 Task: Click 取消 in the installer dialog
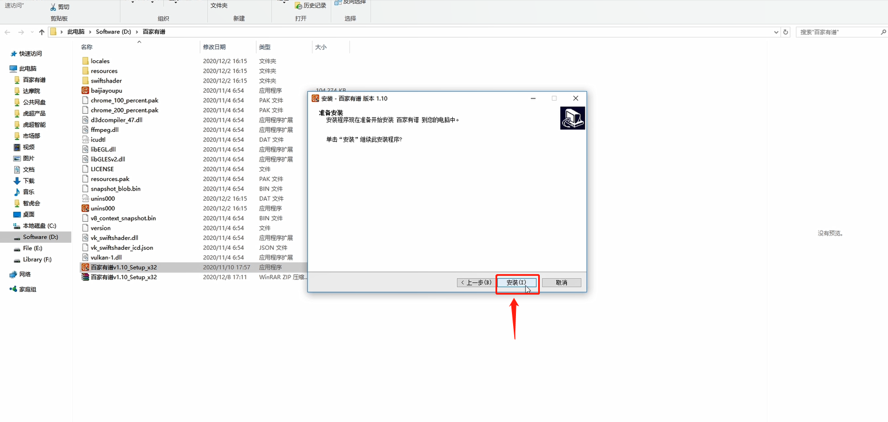coord(561,283)
